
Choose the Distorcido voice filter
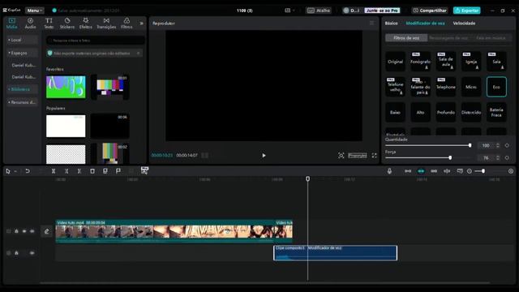coord(471,112)
